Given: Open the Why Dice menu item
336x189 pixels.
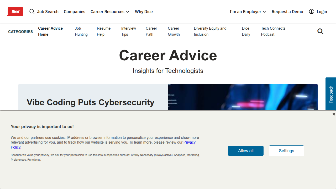Looking at the screenshot, I should [x=144, y=12].
